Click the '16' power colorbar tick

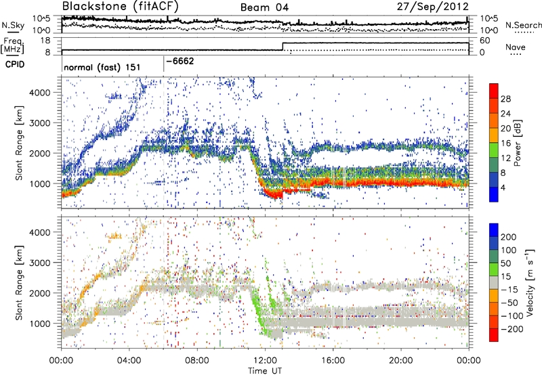(505, 144)
